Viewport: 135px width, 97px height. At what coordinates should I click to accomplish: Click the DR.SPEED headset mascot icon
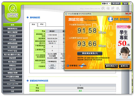click(x=110, y=19)
